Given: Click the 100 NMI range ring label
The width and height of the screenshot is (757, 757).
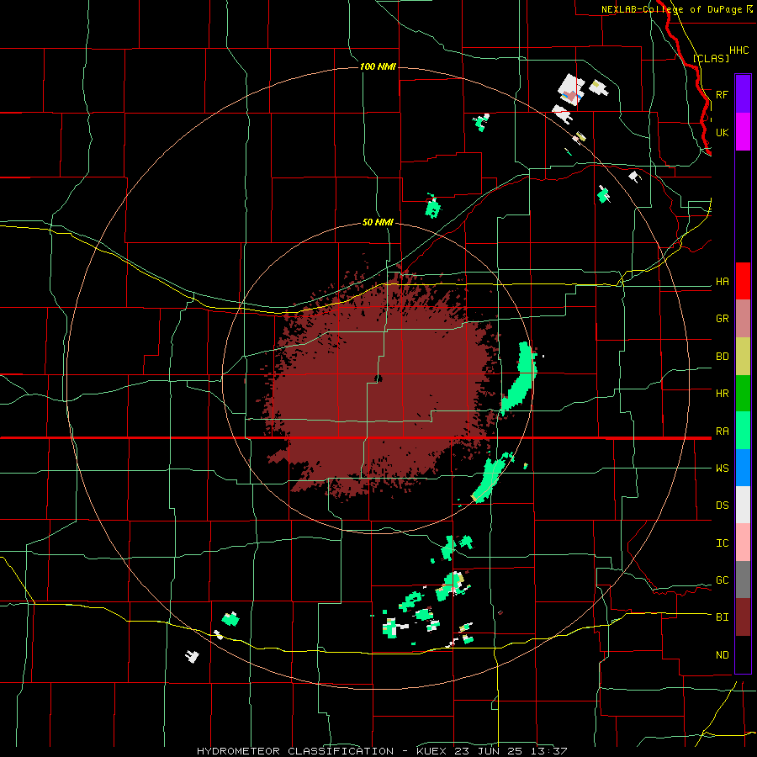Looking at the screenshot, I should coord(378,66).
